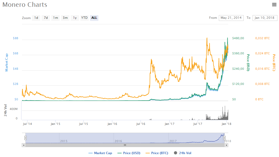Image resolution: width=279 pixels, height=157 pixels.
Task: Toggle the Price (USD) series in legend
Action: point(129,153)
